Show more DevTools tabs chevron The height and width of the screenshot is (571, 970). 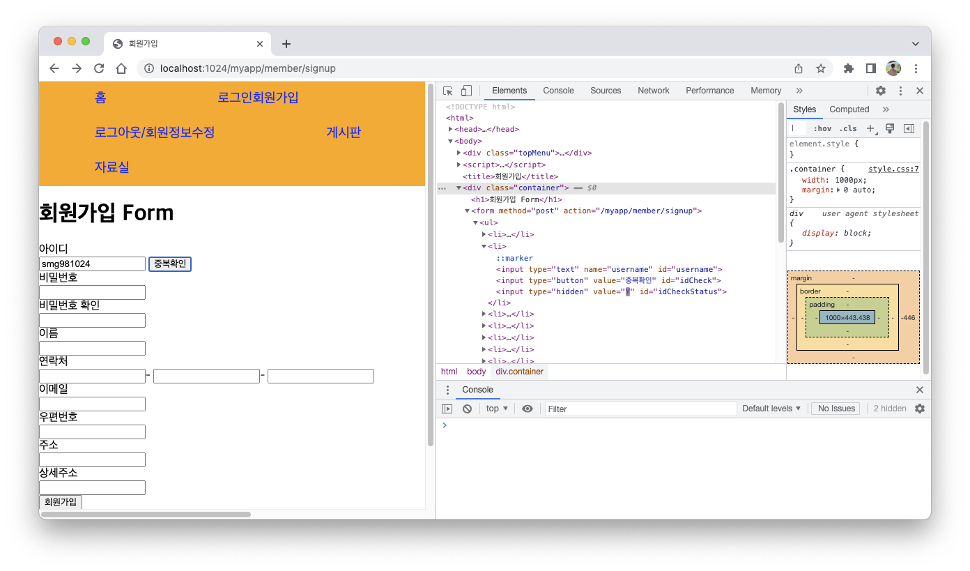(x=799, y=91)
